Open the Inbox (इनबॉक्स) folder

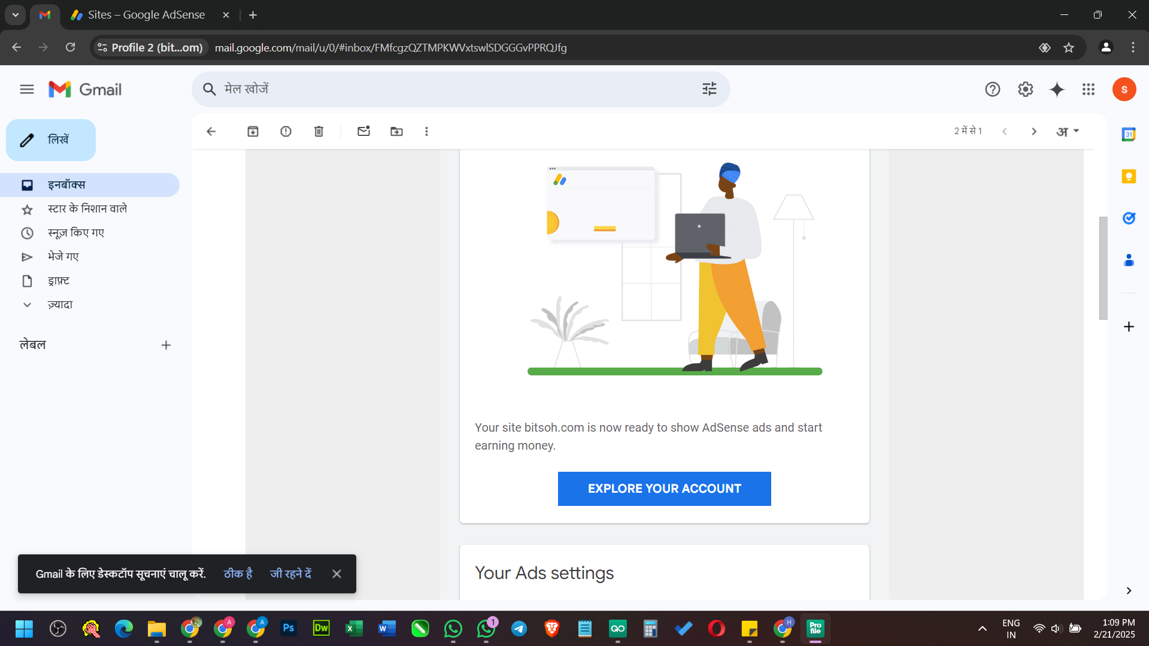click(90, 185)
